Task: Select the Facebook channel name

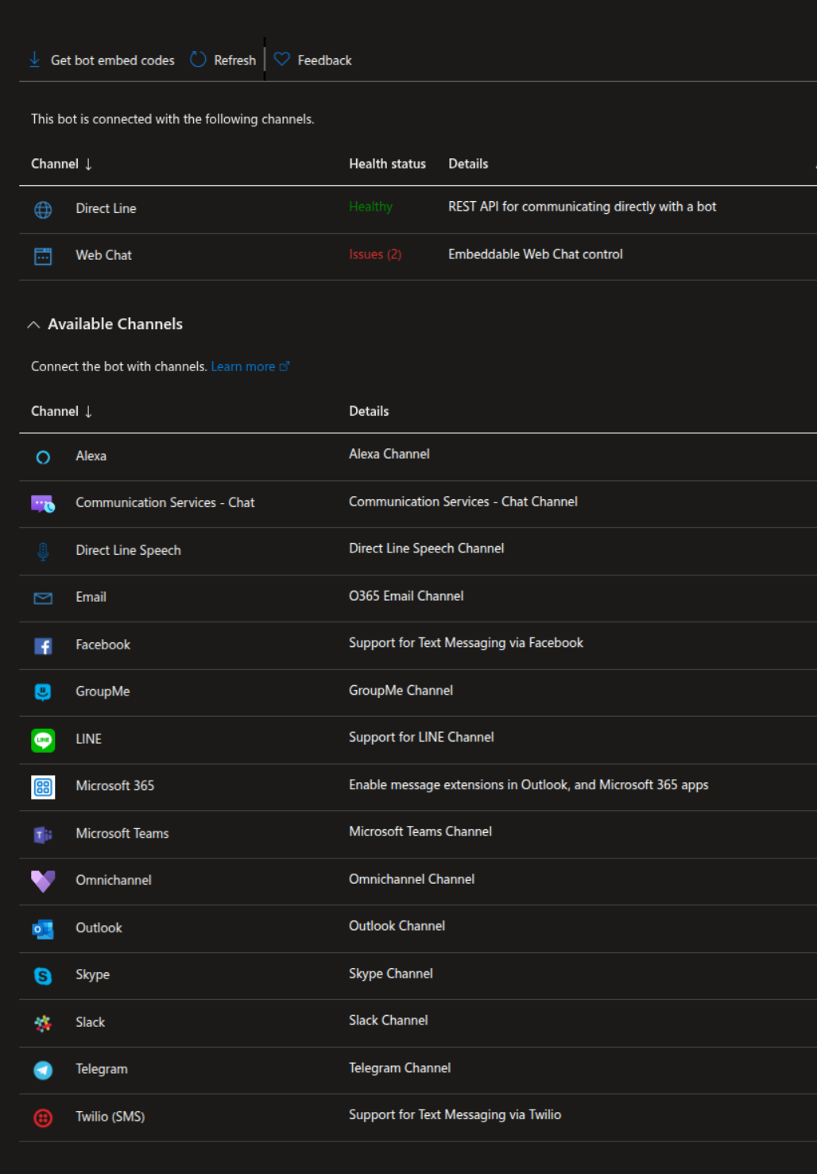Action: (103, 645)
